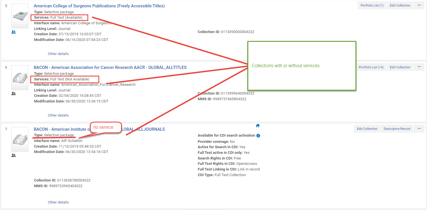This screenshot has height=210, width=427.
Task: Click Type: Selective package in collection 6
Action: pos(54,74)
